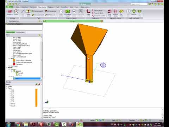169x127 pixels.
Task: Add an Impressed current source
Action: coord(98,16)
